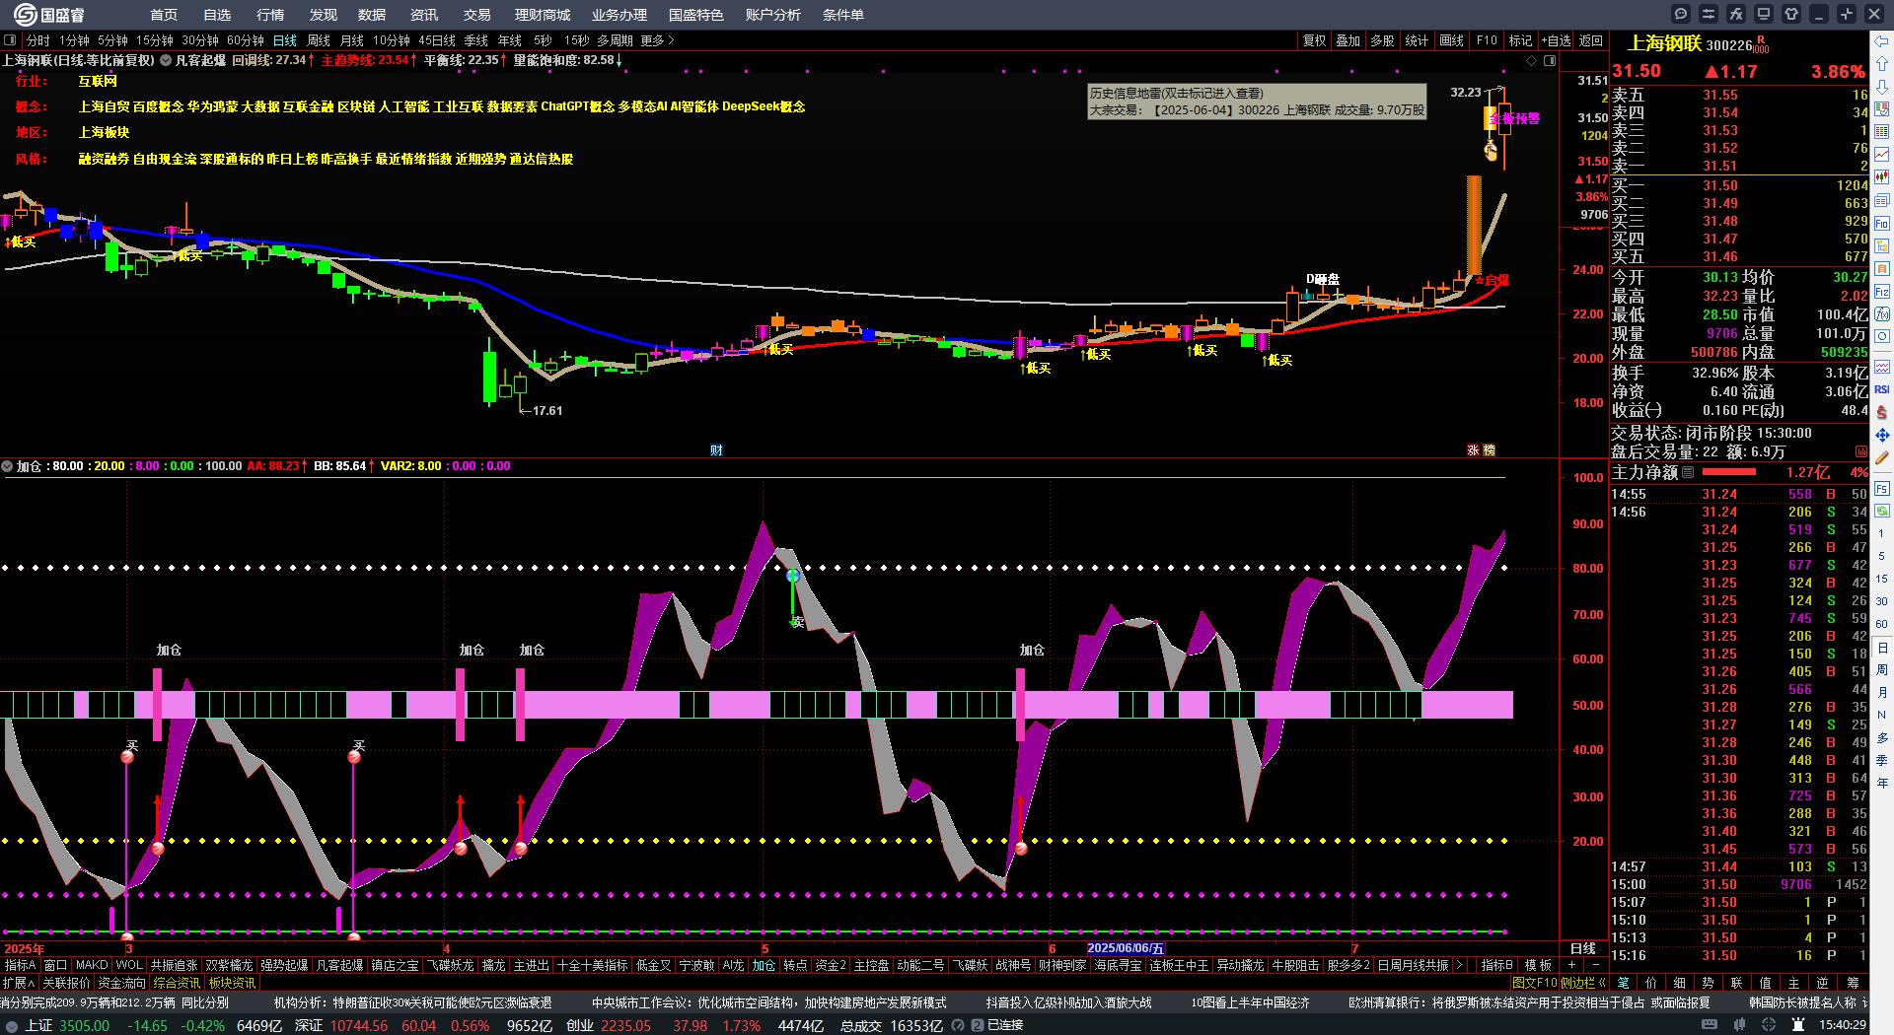Click the F10 toolbar button
This screenshot has height=1035, width=1894.
[x=1487, y=40]
